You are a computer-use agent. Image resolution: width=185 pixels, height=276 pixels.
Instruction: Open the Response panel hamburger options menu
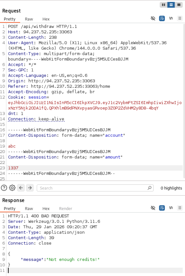pos(180,208)
